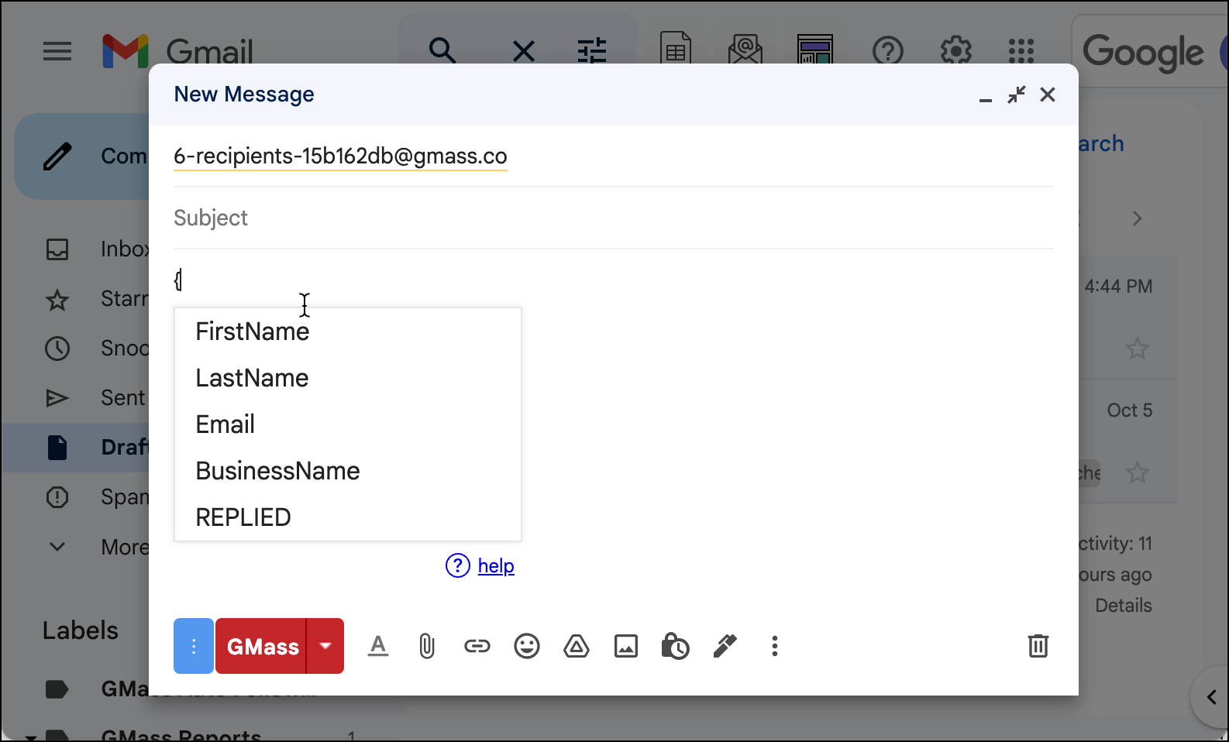The height and width of the screenshot is (742, 1229).
Task: Select BusinessName from personalization list
Action: point(348,471)
